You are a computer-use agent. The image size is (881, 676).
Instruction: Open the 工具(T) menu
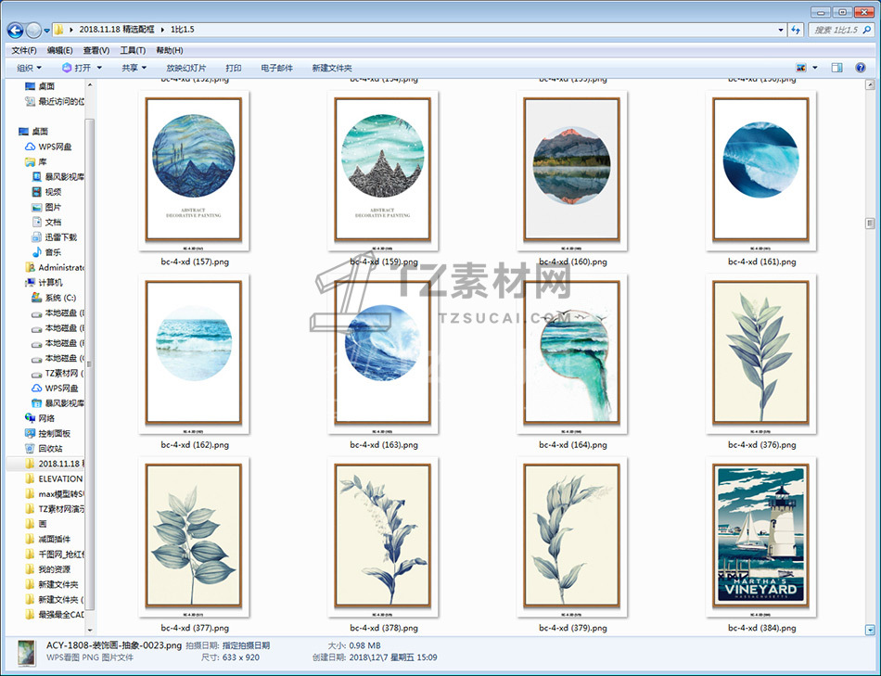pos(133,50)
